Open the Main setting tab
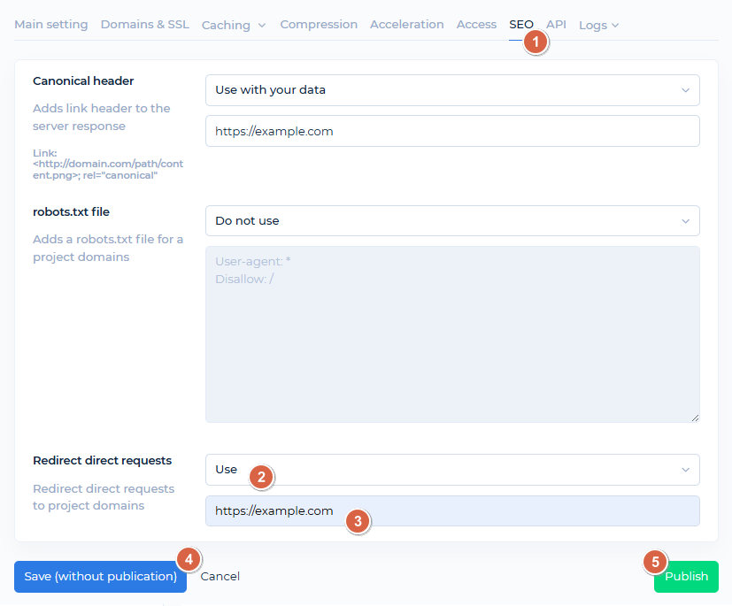Viewport: 732px width, 606px height. coord(51,25)
